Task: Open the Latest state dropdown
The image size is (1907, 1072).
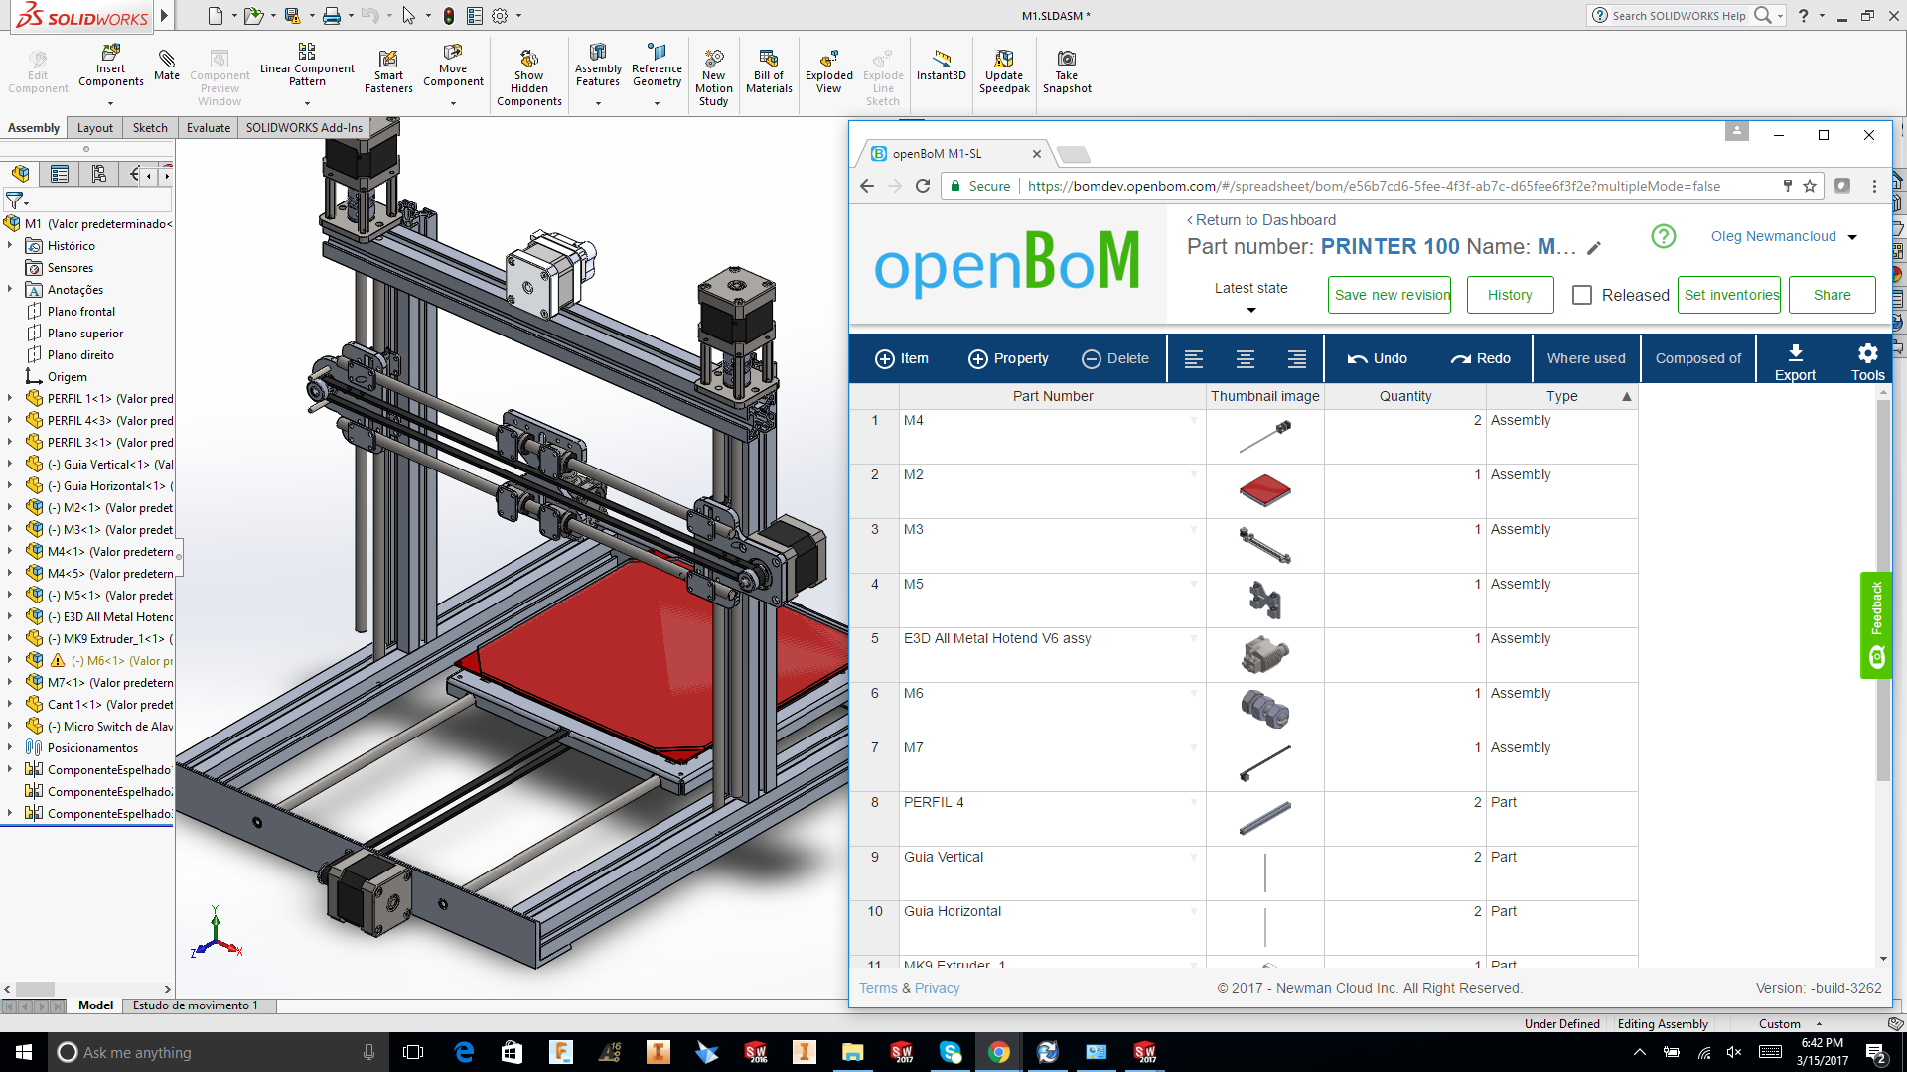Action: (1251, 310)
